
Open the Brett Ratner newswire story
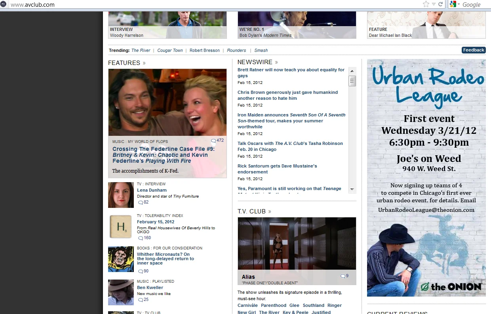pos(291,73)
